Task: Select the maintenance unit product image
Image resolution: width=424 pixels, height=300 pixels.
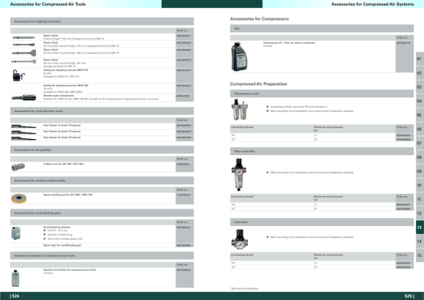Action: [240, 109]
